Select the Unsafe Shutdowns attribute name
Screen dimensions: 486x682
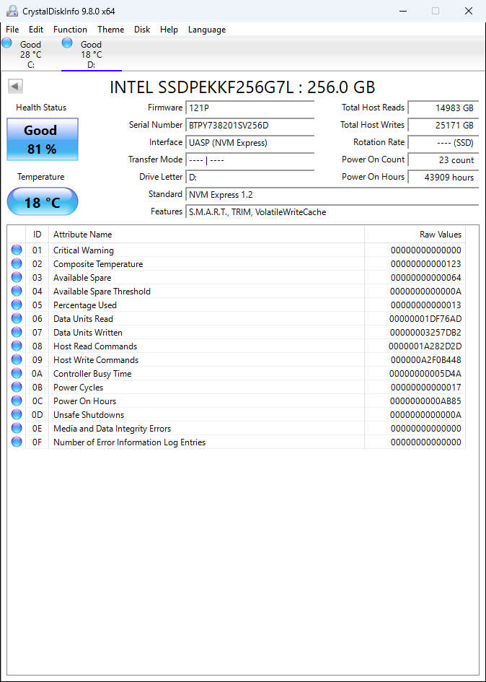tap(89, 415)
